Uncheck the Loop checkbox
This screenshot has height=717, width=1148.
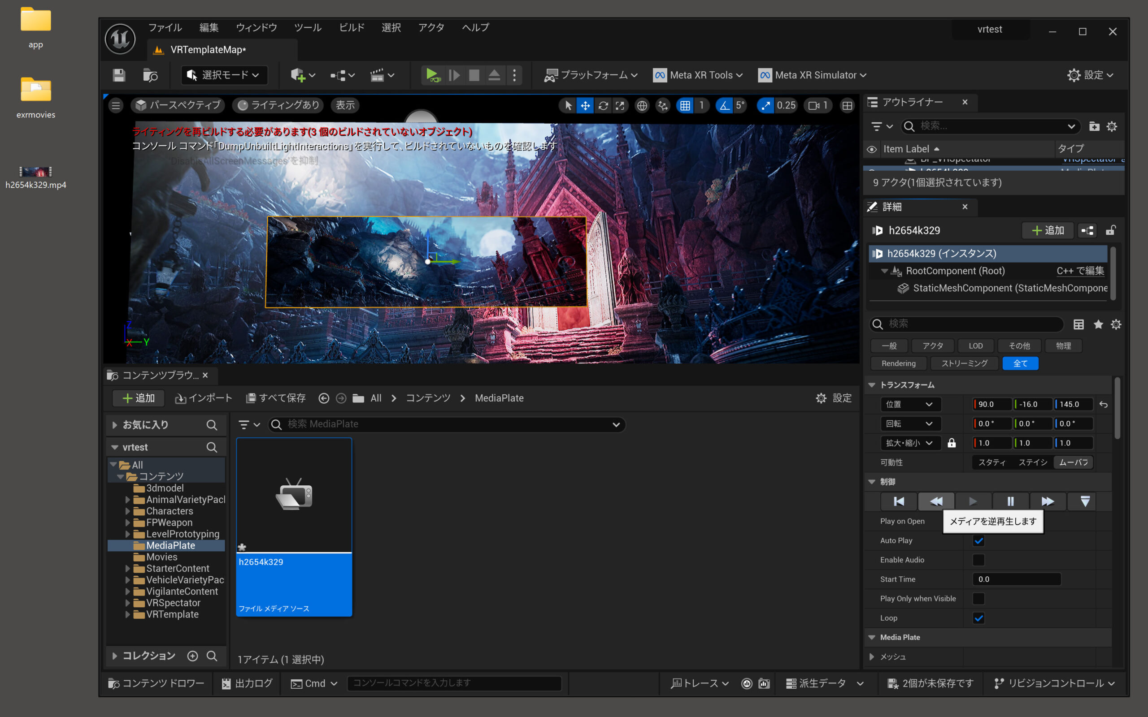tap(978, 618)
